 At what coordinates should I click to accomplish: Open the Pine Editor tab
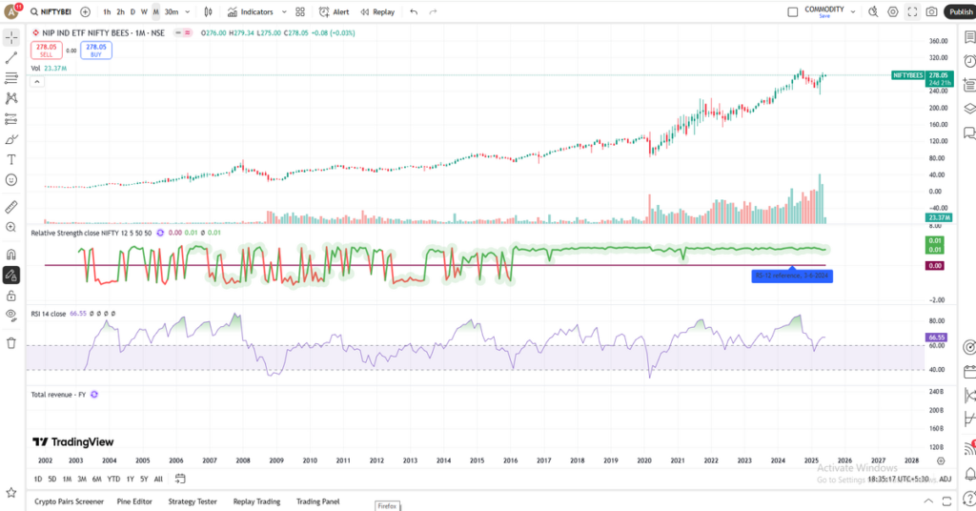coord(134,501)
